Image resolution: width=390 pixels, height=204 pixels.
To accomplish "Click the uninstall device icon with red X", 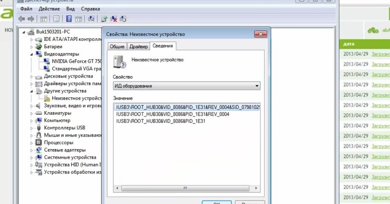I will [x=114, y=19].
